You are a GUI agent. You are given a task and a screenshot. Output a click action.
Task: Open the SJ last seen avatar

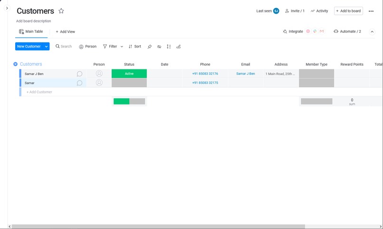[x=276, y=11]
